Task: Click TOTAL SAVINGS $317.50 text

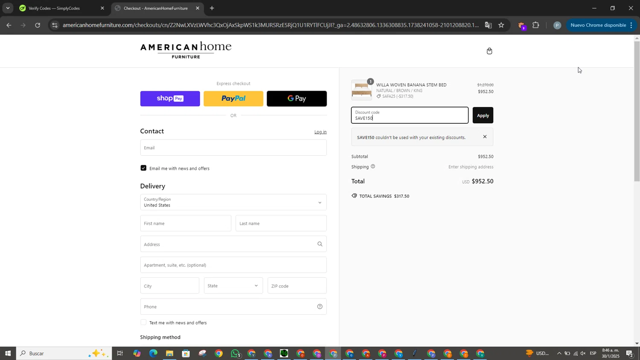Action: [x=384, y=196]
